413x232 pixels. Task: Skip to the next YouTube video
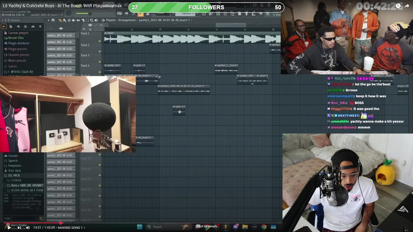(19, 227)
